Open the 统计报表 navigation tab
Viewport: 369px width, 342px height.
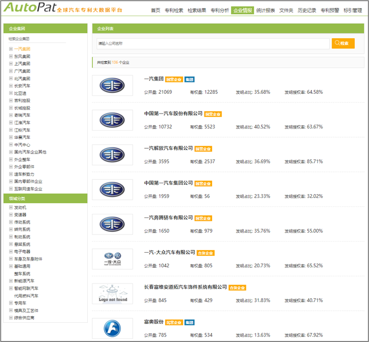[x=266, y=11]
